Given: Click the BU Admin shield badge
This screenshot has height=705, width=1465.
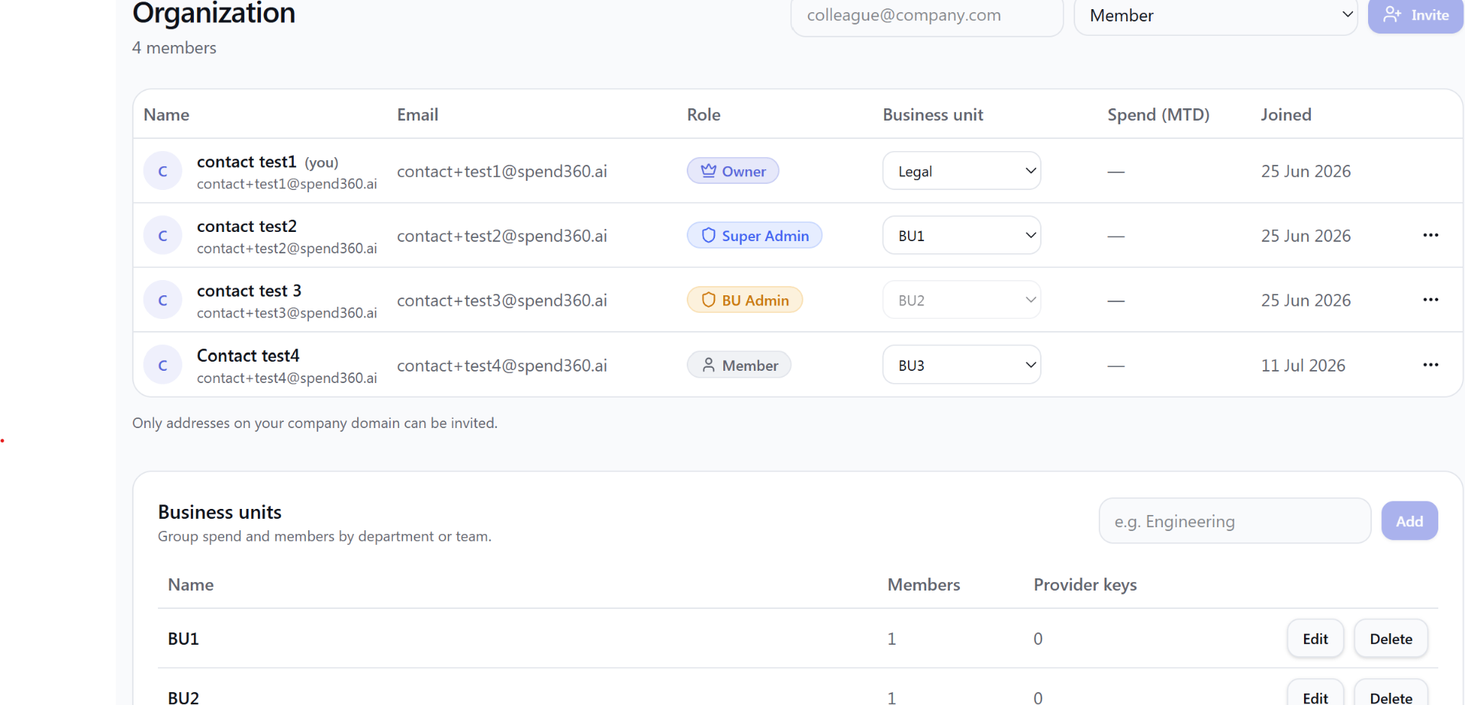Looking at the screenshot, I should (744, 300).
